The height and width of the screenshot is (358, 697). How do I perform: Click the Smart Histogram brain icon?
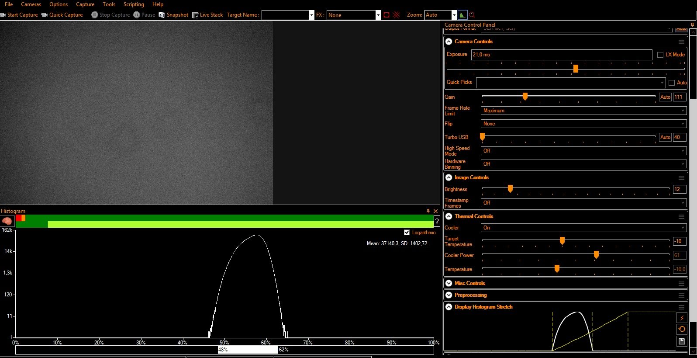pos(7,221)
